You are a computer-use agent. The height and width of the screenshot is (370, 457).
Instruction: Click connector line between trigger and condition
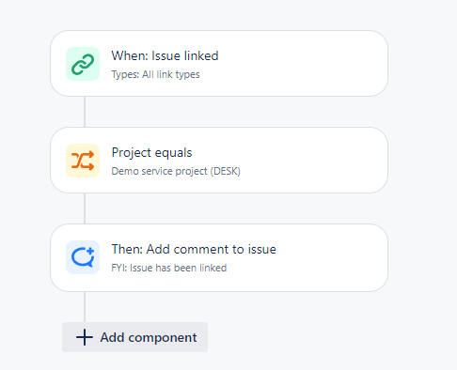pos(85,112)
